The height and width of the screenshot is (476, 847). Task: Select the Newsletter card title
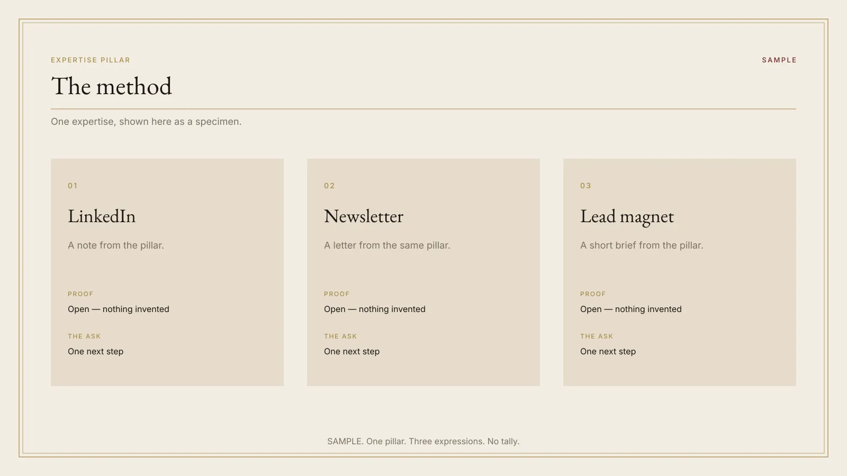tap(364, 216)
